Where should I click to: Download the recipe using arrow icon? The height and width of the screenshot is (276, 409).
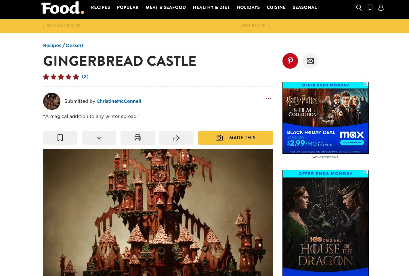coord(99,138)
